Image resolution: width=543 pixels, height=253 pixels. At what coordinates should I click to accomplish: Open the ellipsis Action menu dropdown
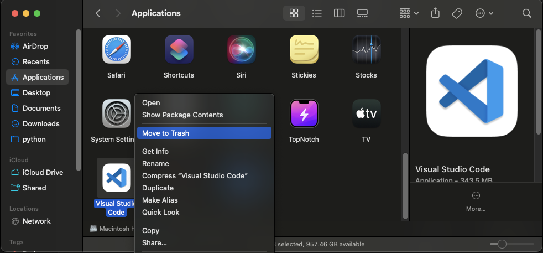click(x=484, y=13)
